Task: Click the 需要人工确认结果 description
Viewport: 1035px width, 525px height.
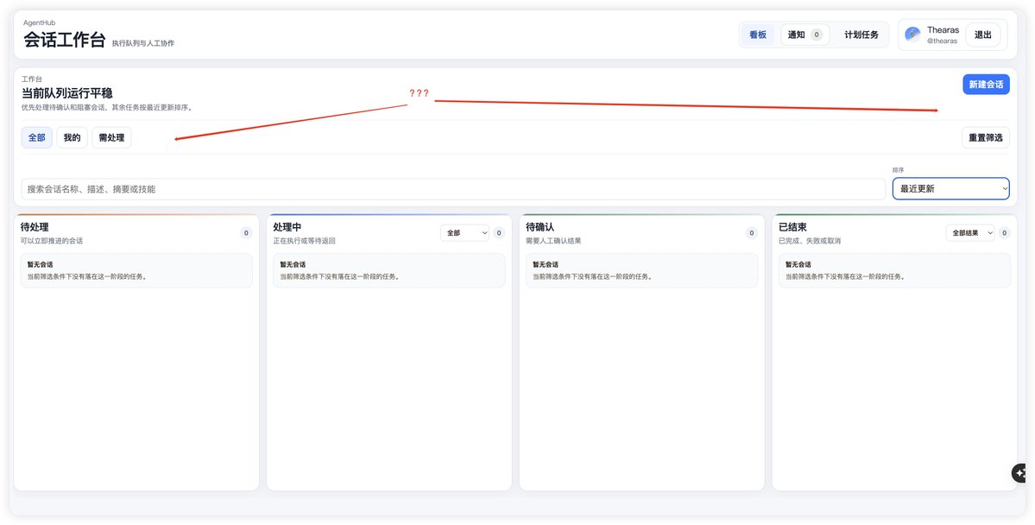Action: tap(554, 241)
